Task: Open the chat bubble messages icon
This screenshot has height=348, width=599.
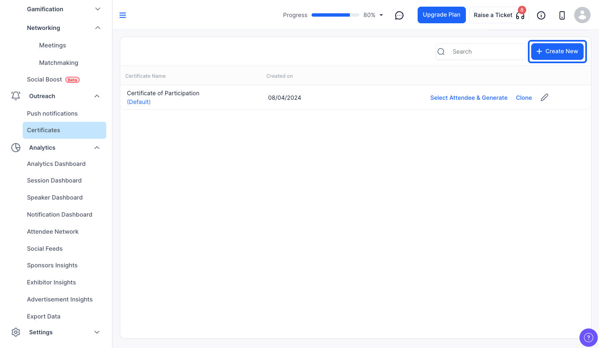Action: tap(399, 15)
